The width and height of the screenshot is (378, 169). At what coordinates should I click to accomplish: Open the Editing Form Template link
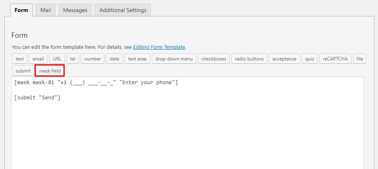click(x=159, y=47)
